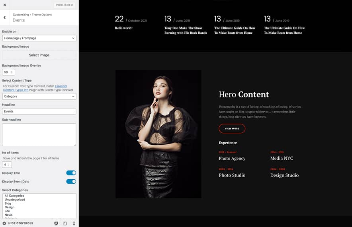This screenshot has height=227, width=352.
Task: Switch to desktop preview icon
Action: point(56,223)
